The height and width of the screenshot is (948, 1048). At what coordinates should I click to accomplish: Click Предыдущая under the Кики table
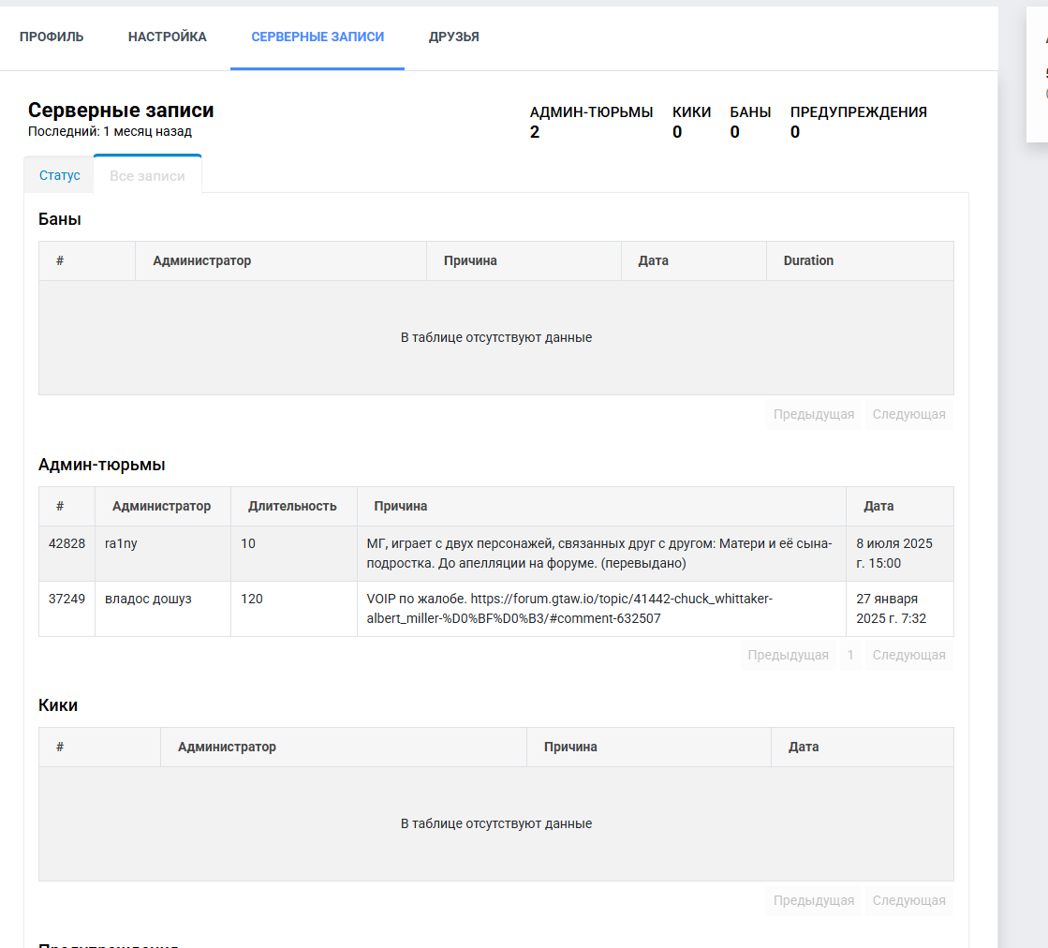814,900
